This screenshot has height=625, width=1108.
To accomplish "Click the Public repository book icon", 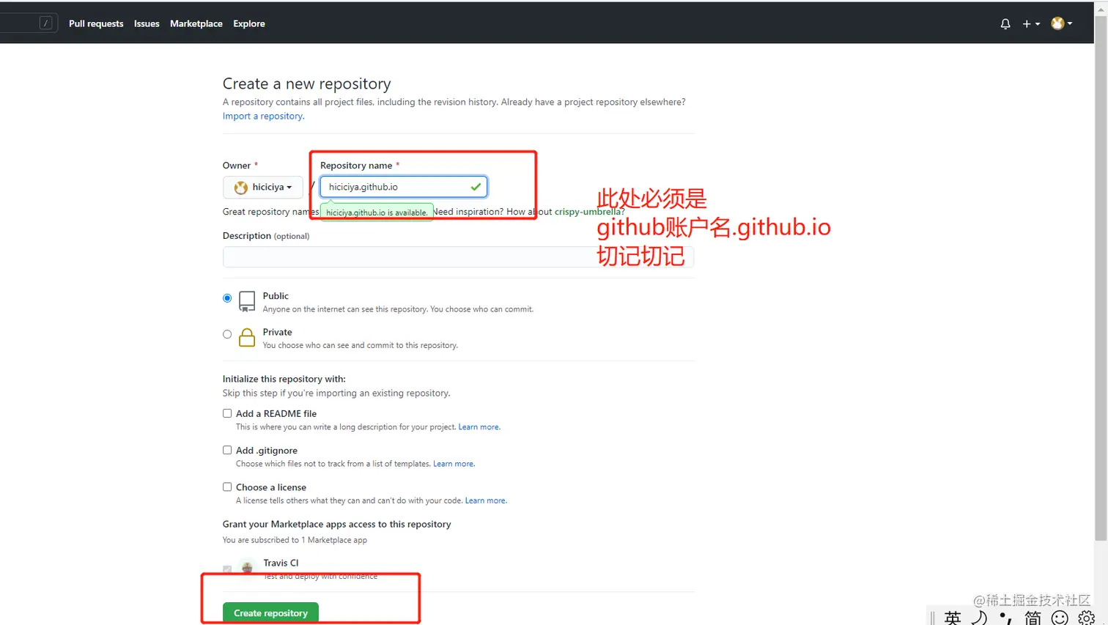I will [x=247, y=301].
